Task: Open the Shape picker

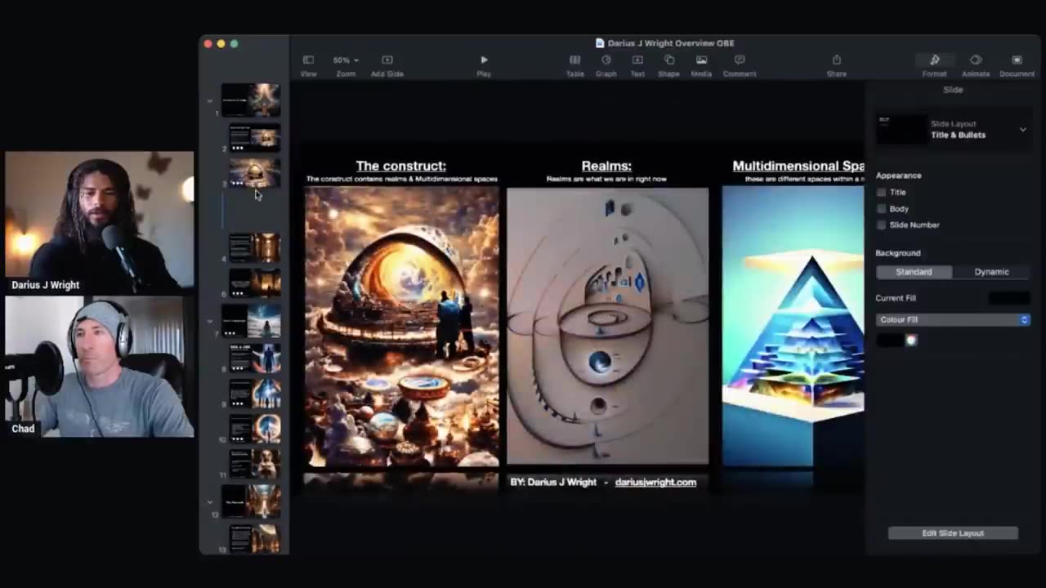Action: click(x=669, y=60)
